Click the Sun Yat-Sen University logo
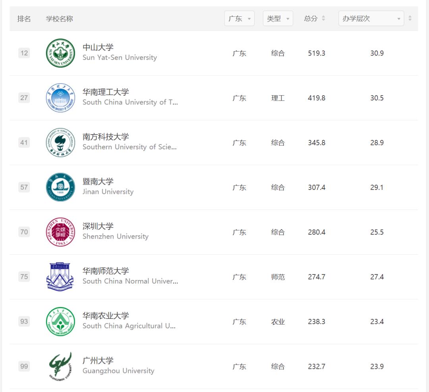429x392 pixels. pyautogui.click(x=60, y=53)
